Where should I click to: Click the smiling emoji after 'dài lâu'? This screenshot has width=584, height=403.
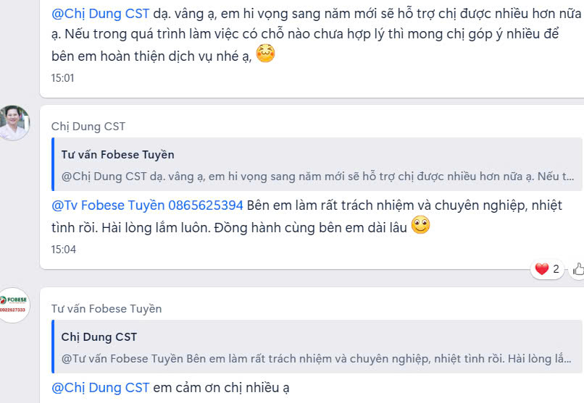420,225
